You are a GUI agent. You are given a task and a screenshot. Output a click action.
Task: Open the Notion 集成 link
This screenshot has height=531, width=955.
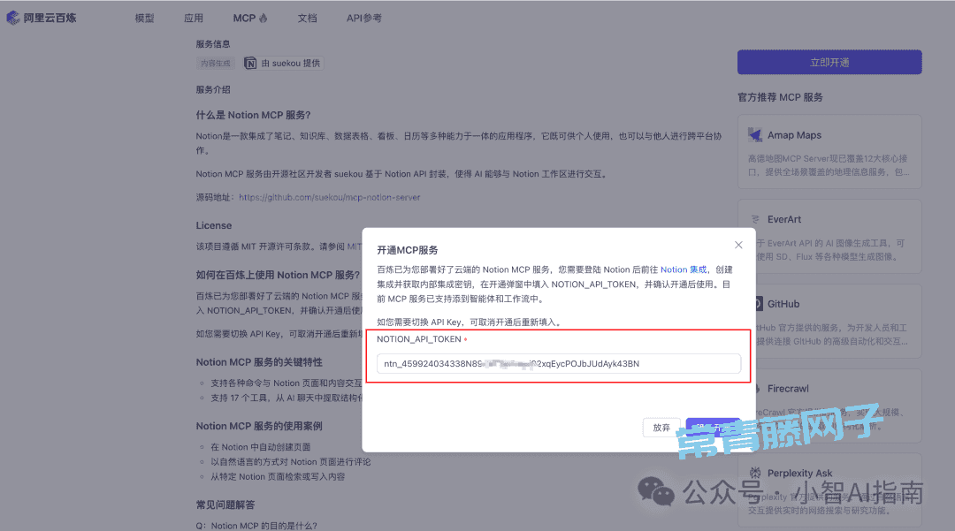684,269
